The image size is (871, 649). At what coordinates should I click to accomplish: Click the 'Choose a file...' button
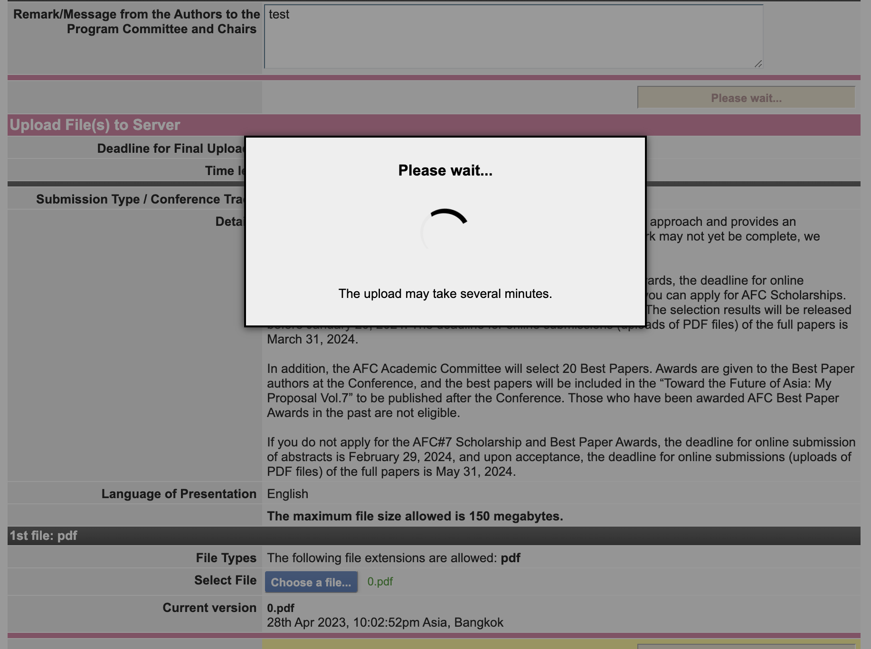311,582
